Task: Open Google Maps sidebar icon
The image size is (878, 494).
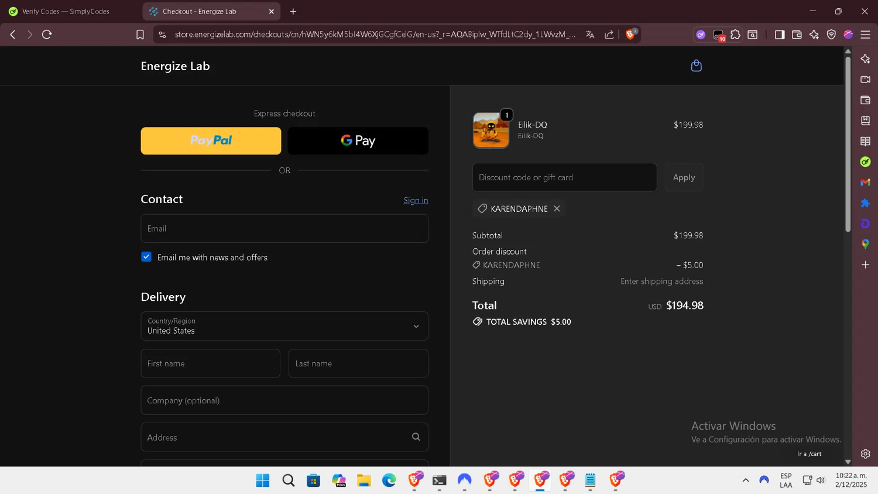Action: 865,244
